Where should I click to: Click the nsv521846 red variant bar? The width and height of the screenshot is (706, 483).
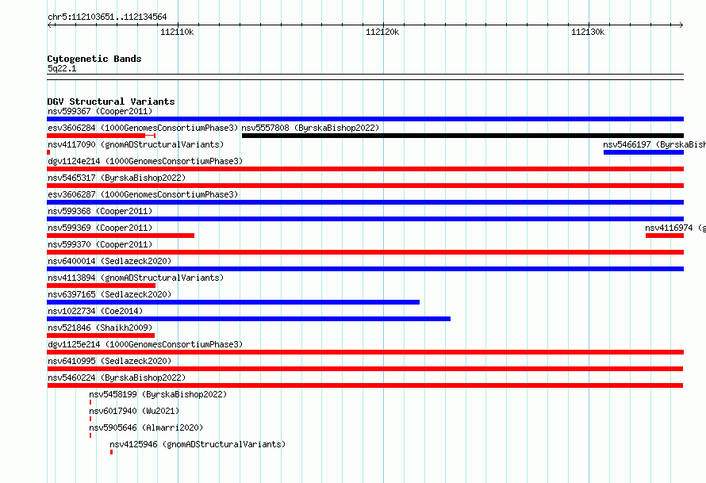[101, 335]
